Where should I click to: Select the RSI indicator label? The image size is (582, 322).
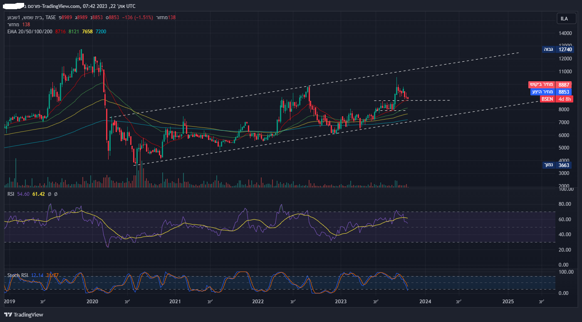11,194
